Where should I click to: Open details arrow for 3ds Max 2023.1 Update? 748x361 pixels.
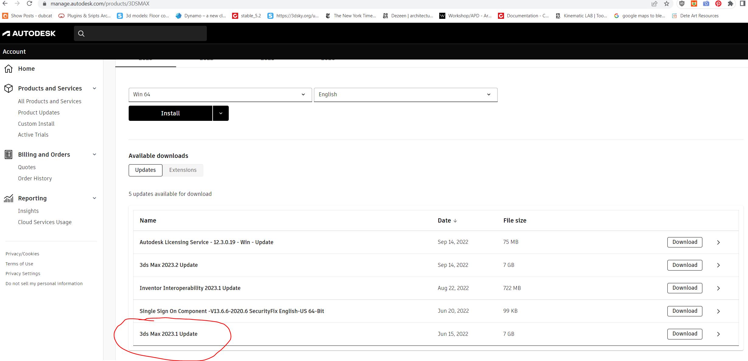(x=718, y=334)
